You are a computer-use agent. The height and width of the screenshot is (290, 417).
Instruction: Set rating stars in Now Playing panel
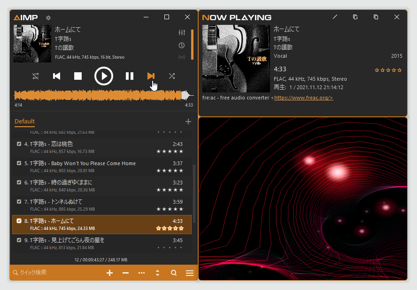[x=388, y=70]
